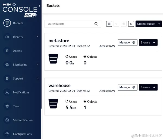
Task: Expand the Support menu chevron
Action: point(38,78)
